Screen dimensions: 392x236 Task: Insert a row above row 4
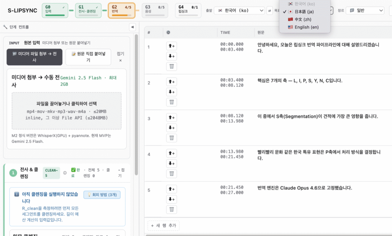point(171,153)
